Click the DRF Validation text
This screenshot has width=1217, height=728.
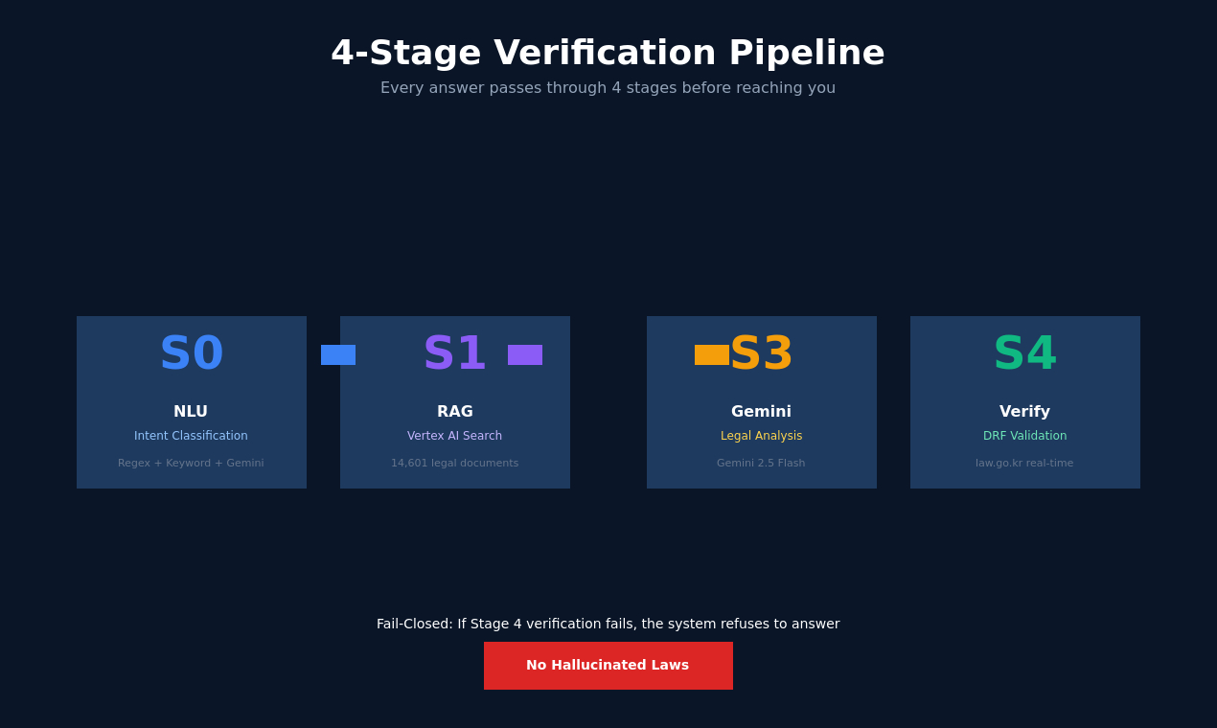tap(1025, 436)
